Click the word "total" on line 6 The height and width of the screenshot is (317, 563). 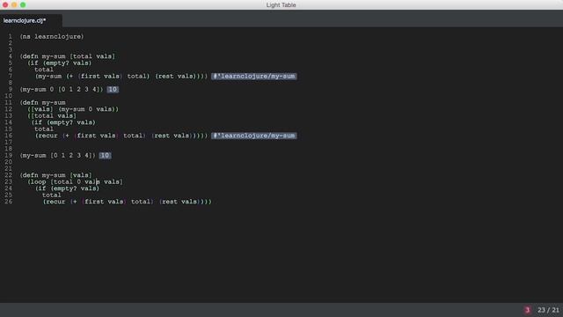click(44, 70)
